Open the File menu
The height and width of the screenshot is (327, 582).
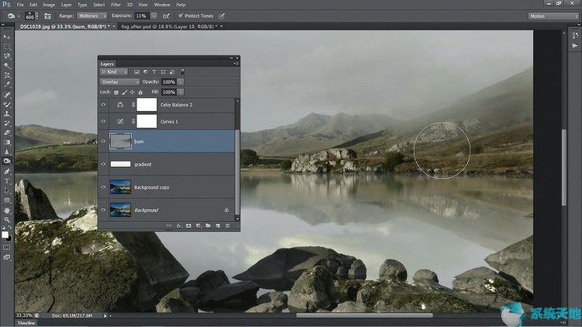(20, 5)
